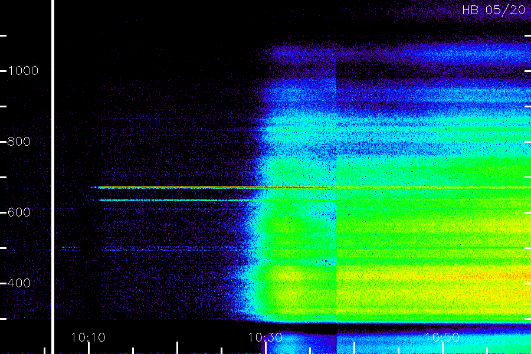The image size is (531, 354).
Task: Click the 1000 frequency axis label
Action: (x=22, y=71)
